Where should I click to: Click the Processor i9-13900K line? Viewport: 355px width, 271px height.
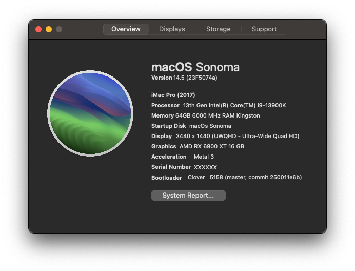219,105
